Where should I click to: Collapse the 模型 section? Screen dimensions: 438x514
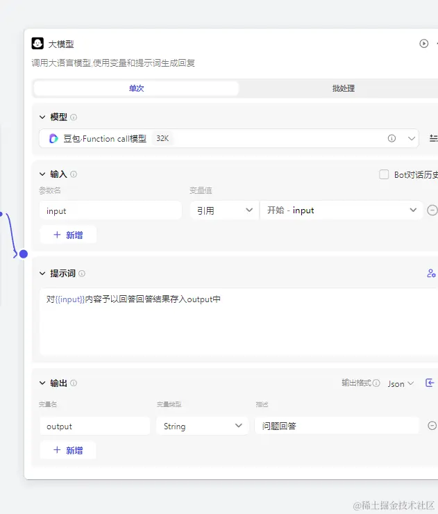tap(42, 117)
